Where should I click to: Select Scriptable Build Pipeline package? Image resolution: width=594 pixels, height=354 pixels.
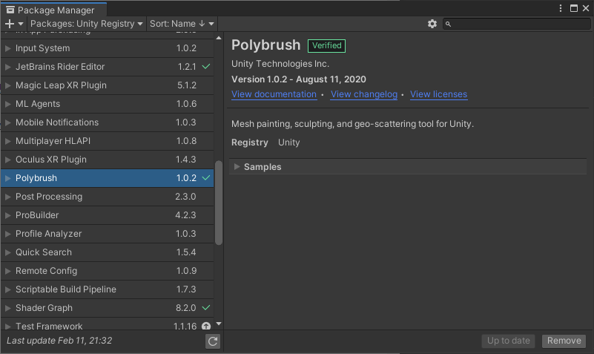108,289
